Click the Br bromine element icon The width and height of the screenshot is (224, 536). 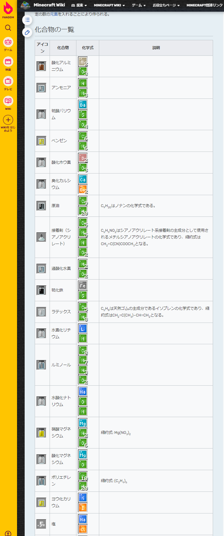(x=83, y=189)
